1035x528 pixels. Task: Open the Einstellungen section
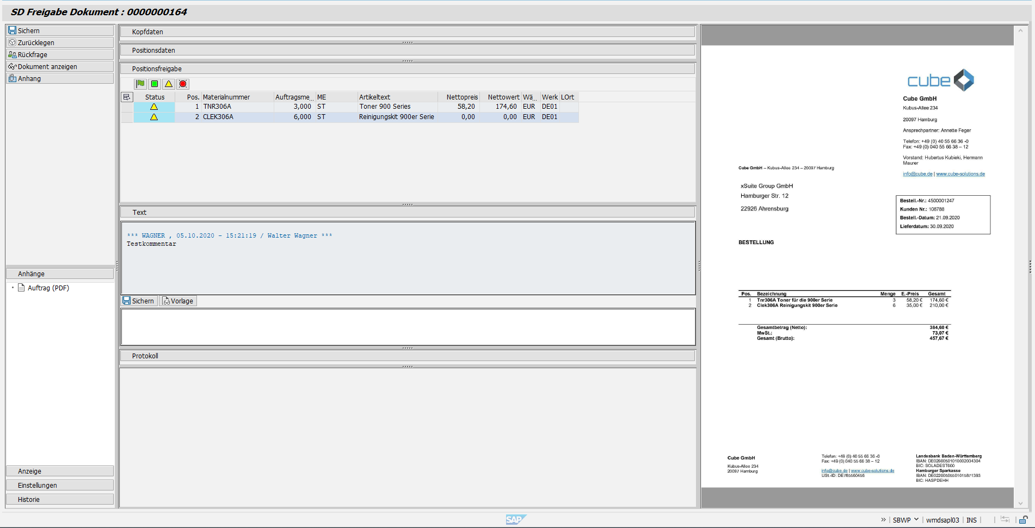(x=59, y=484)
